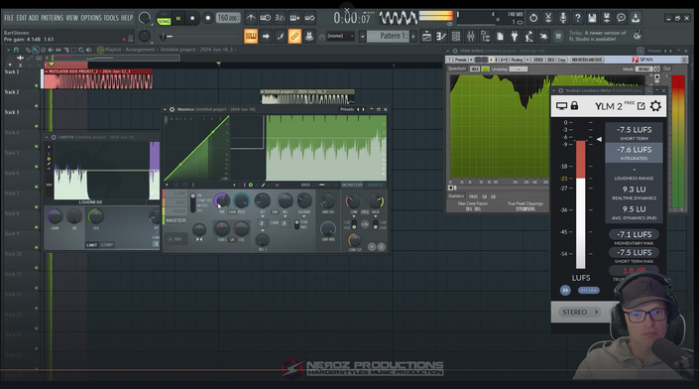This screenshot has width=699, height=389.
Task: Toggle wait for input to start
Action: [266, 18]
